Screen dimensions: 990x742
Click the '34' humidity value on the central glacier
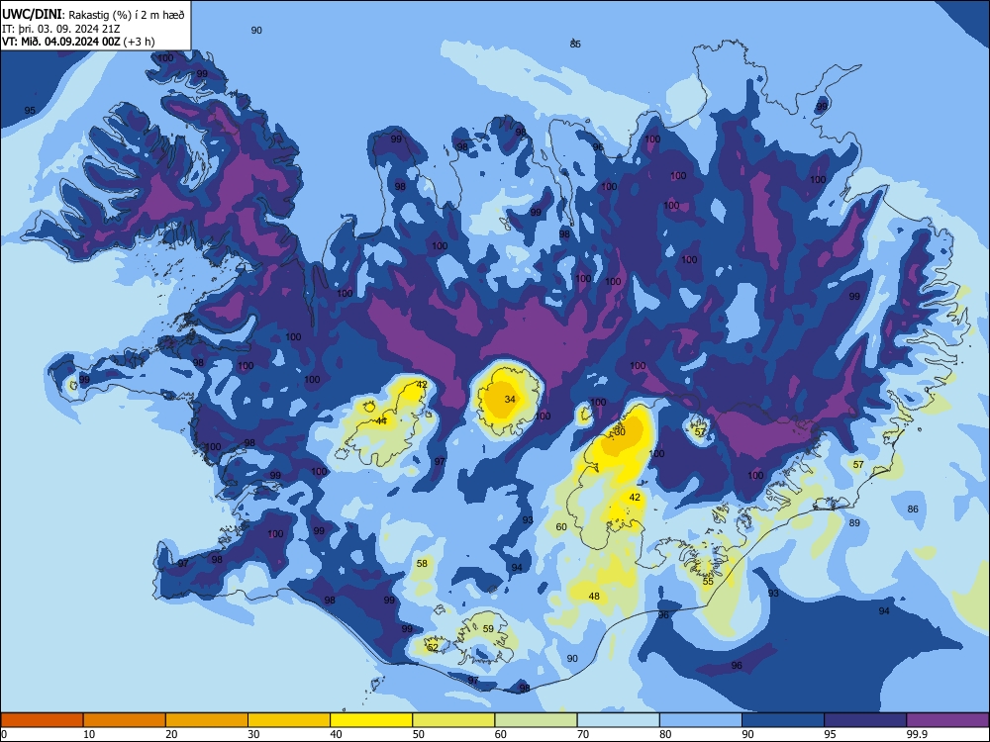coord(510,399)
